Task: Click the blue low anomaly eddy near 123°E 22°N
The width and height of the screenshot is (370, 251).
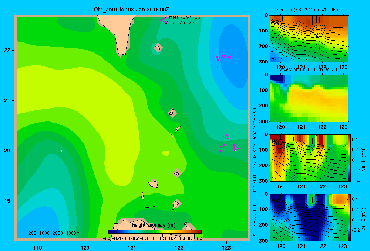Action: 232,56
